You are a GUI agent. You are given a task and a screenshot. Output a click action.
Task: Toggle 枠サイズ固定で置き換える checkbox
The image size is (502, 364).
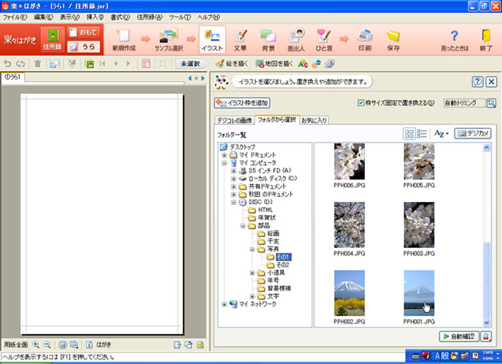(x=361, y=102)
